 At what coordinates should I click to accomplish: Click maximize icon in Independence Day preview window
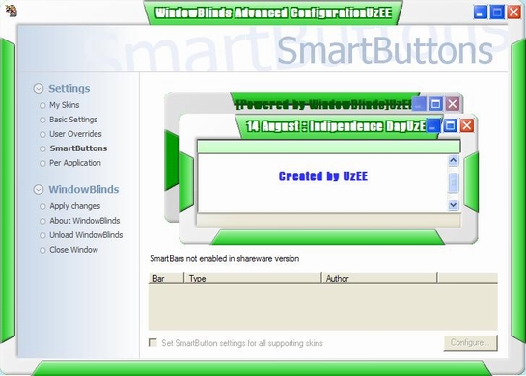(x=450, y=125)
